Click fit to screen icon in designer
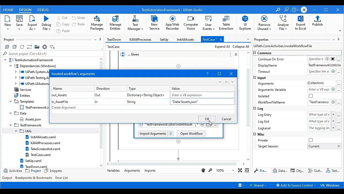The width and height of the screenshot is (344, 194). coord(240,170)
